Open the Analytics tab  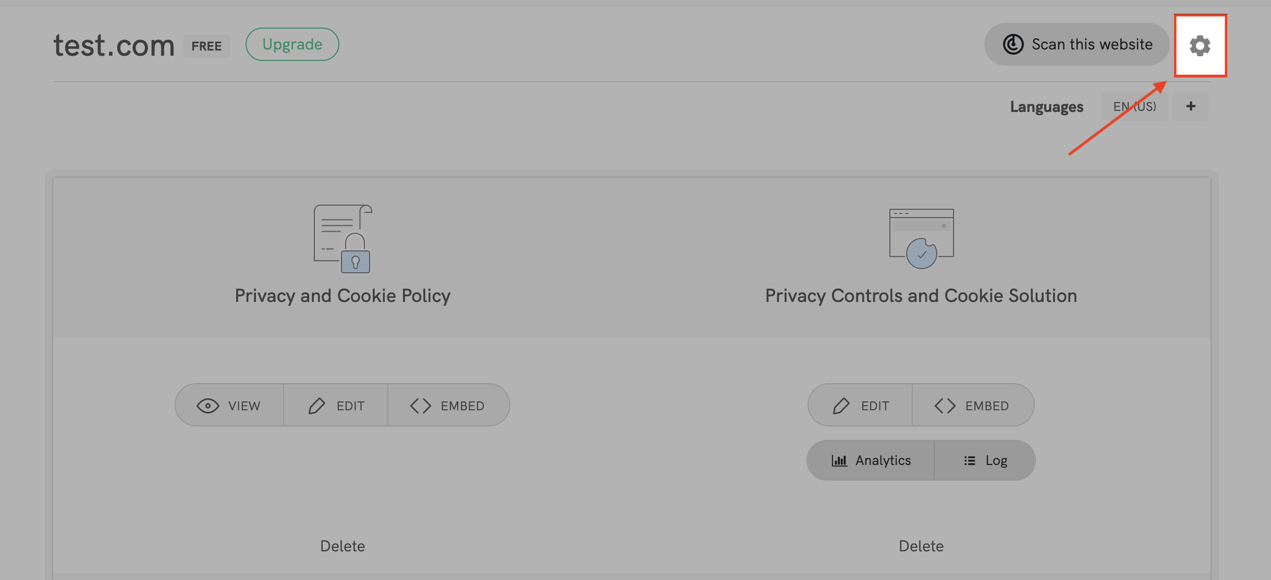point(871,460)
